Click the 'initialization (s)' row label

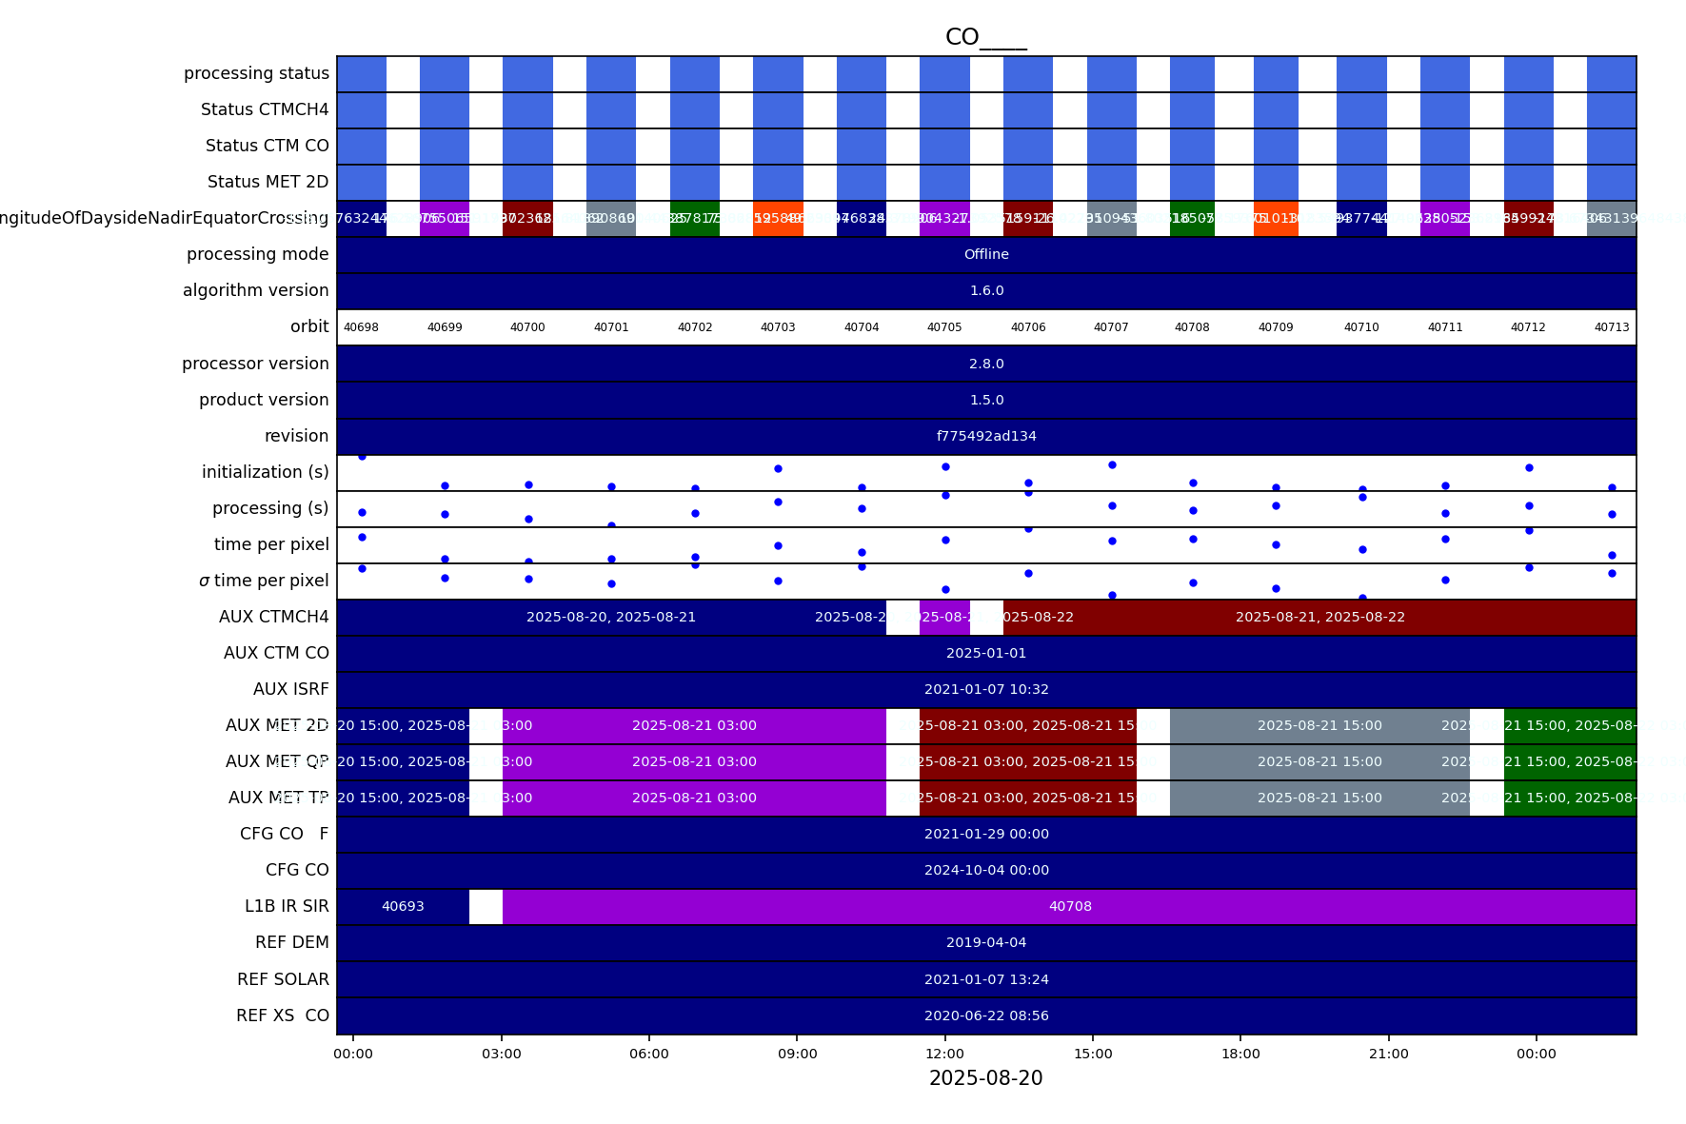[265, 473]
